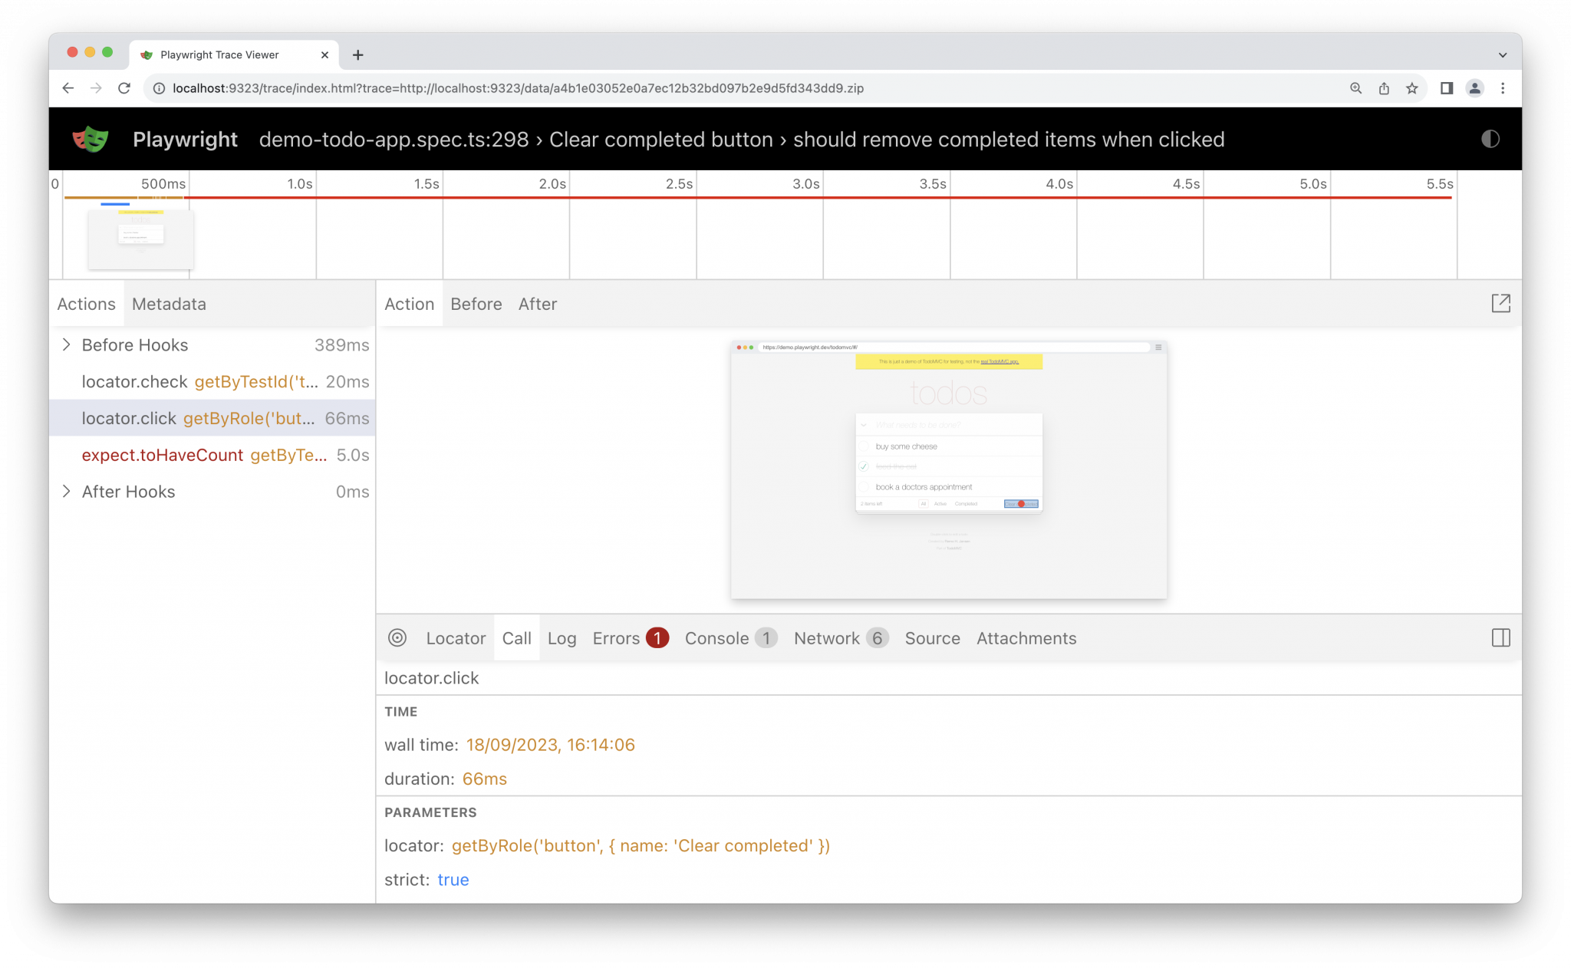Image resolution: width=1571 pixels, height=968 pixels.
Task: Click the browser back arrow
Action: [68, 87]
